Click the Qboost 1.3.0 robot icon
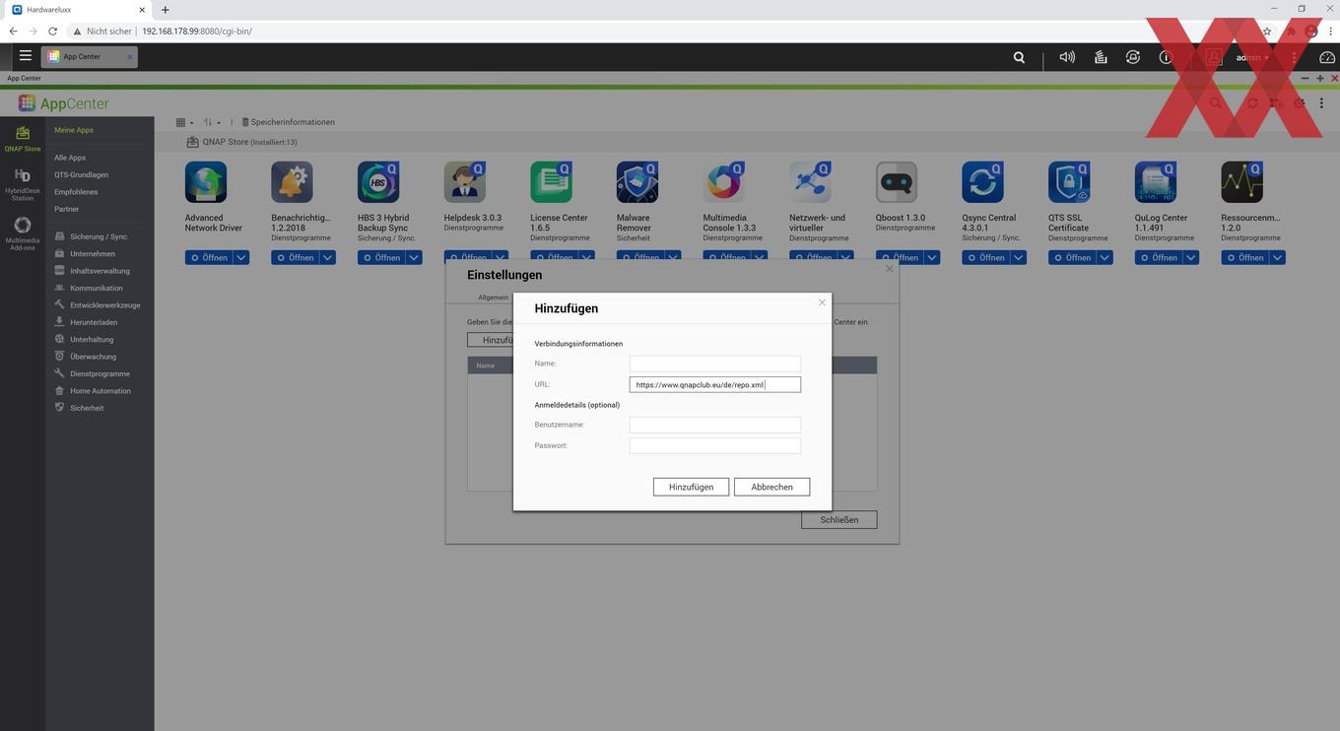1340x731 pixels. click(897, 182)
